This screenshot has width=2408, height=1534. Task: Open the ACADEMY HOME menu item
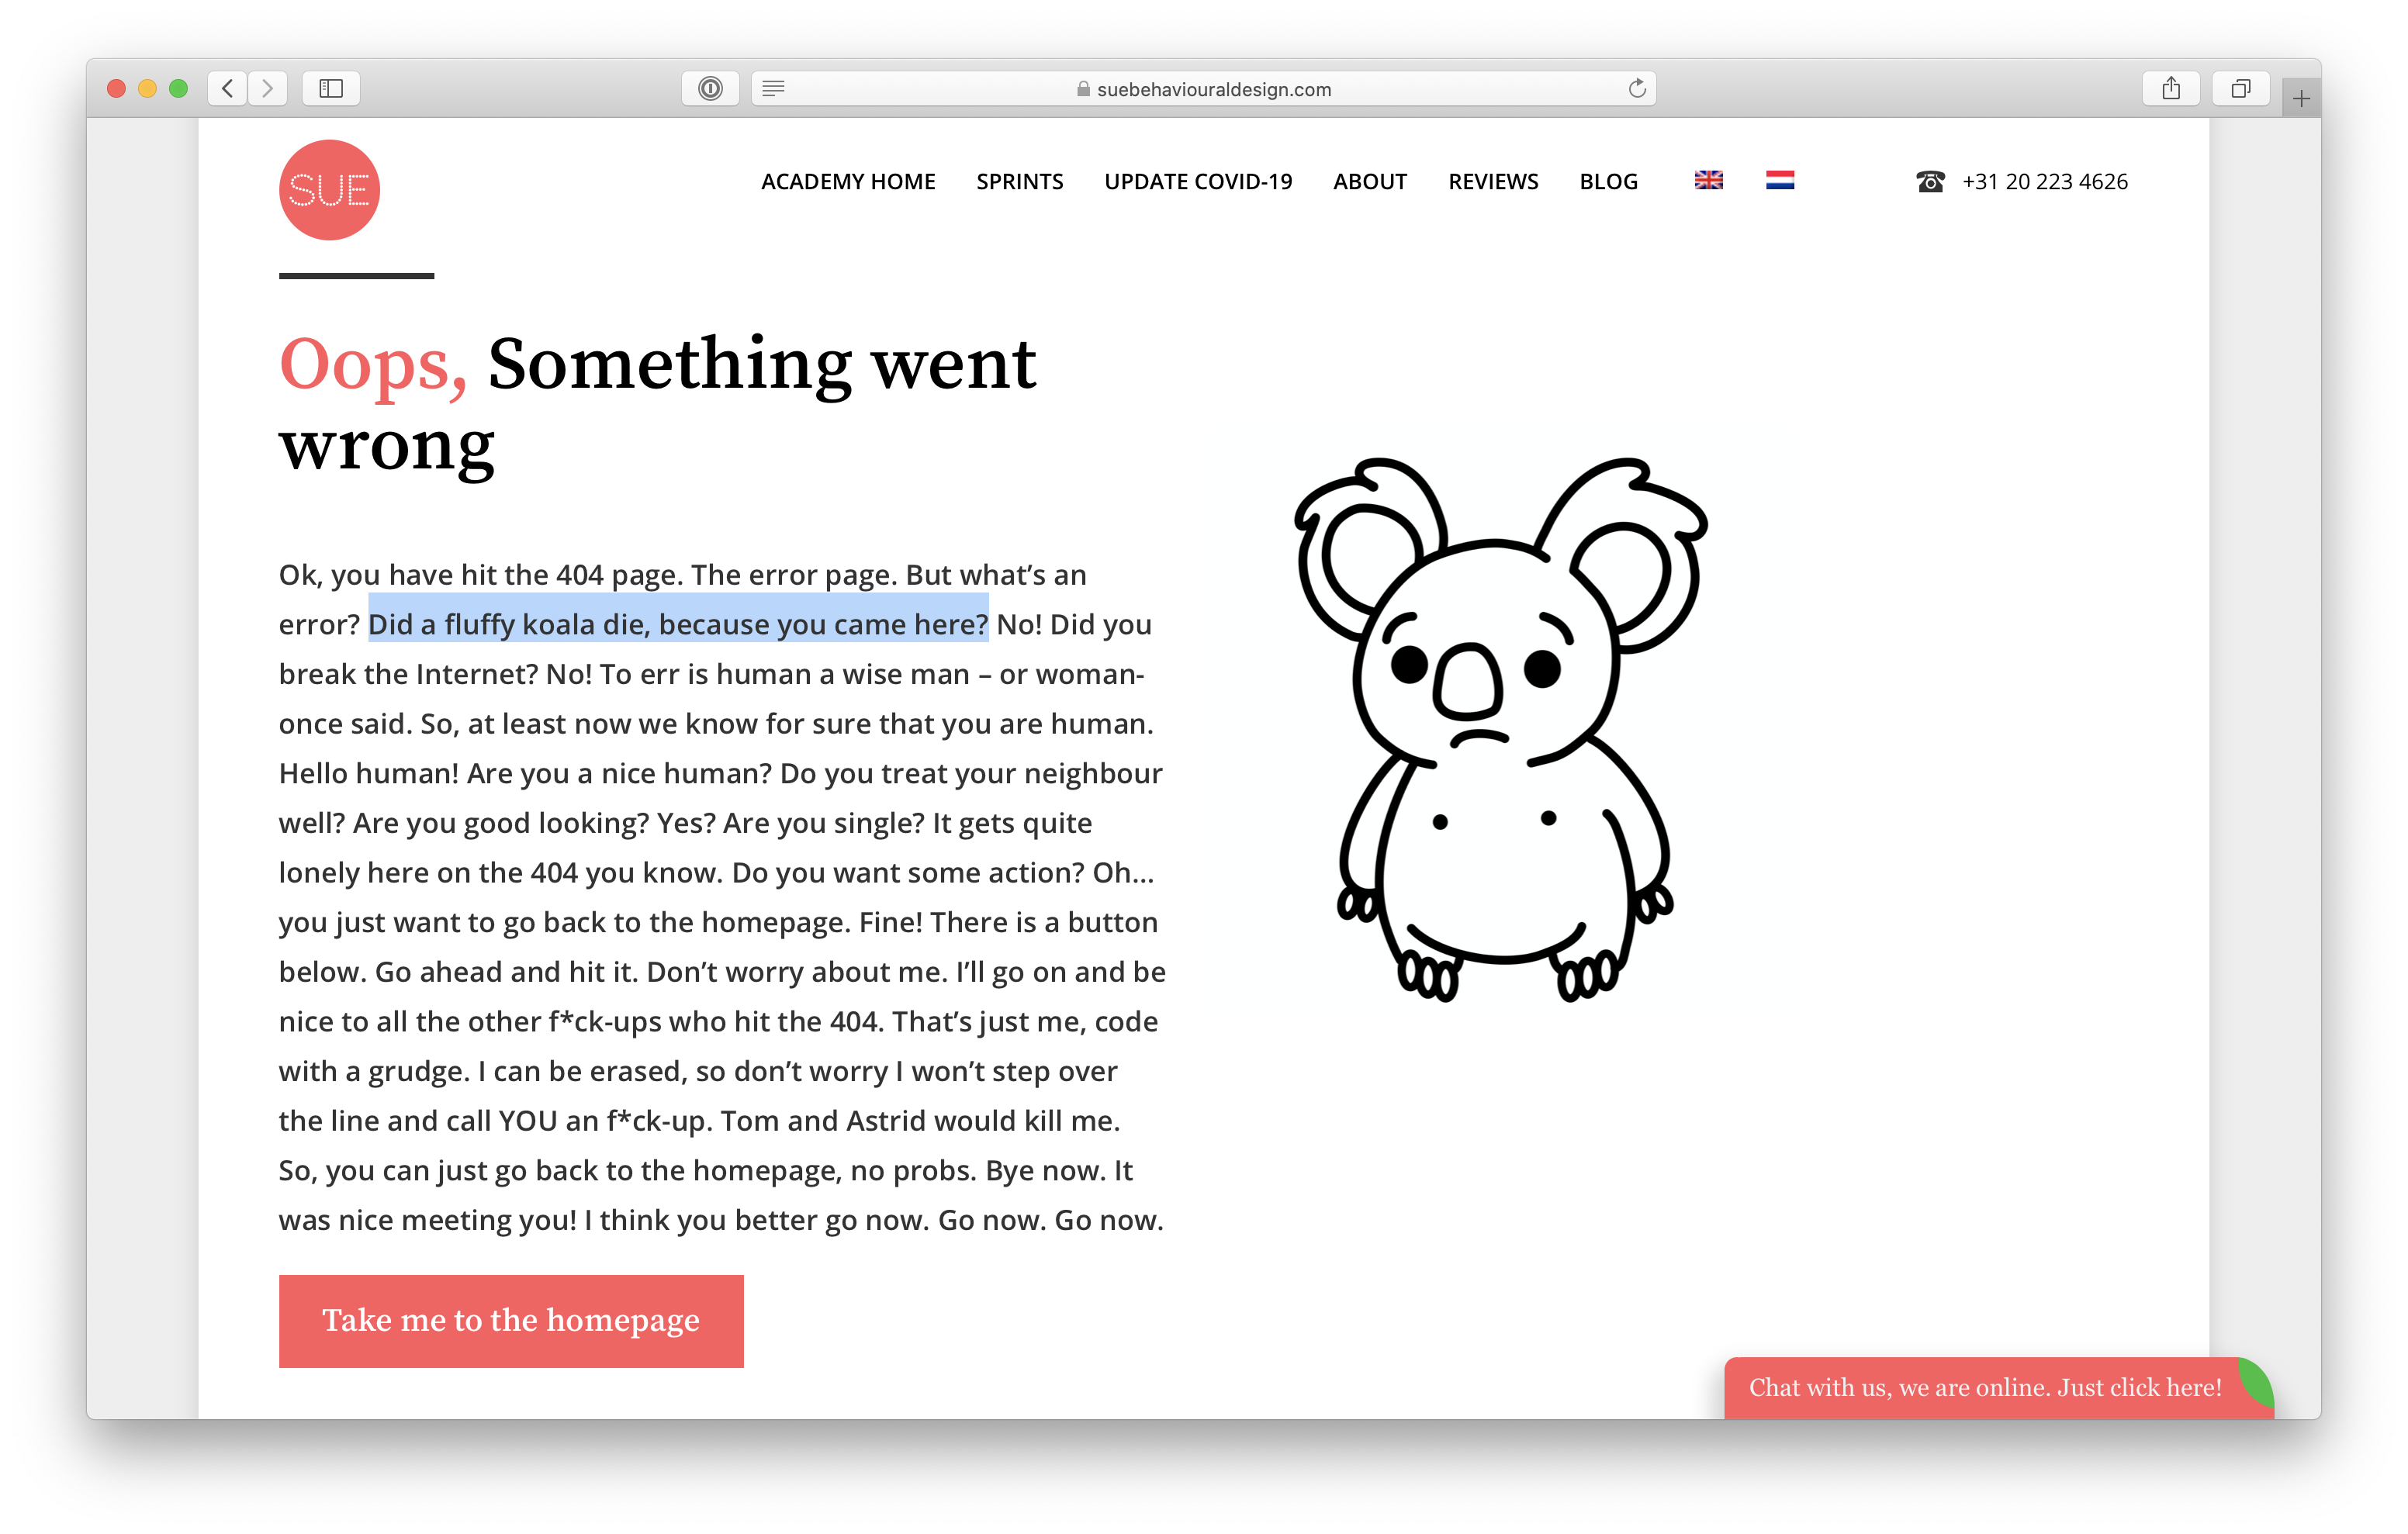coord(848,181)
